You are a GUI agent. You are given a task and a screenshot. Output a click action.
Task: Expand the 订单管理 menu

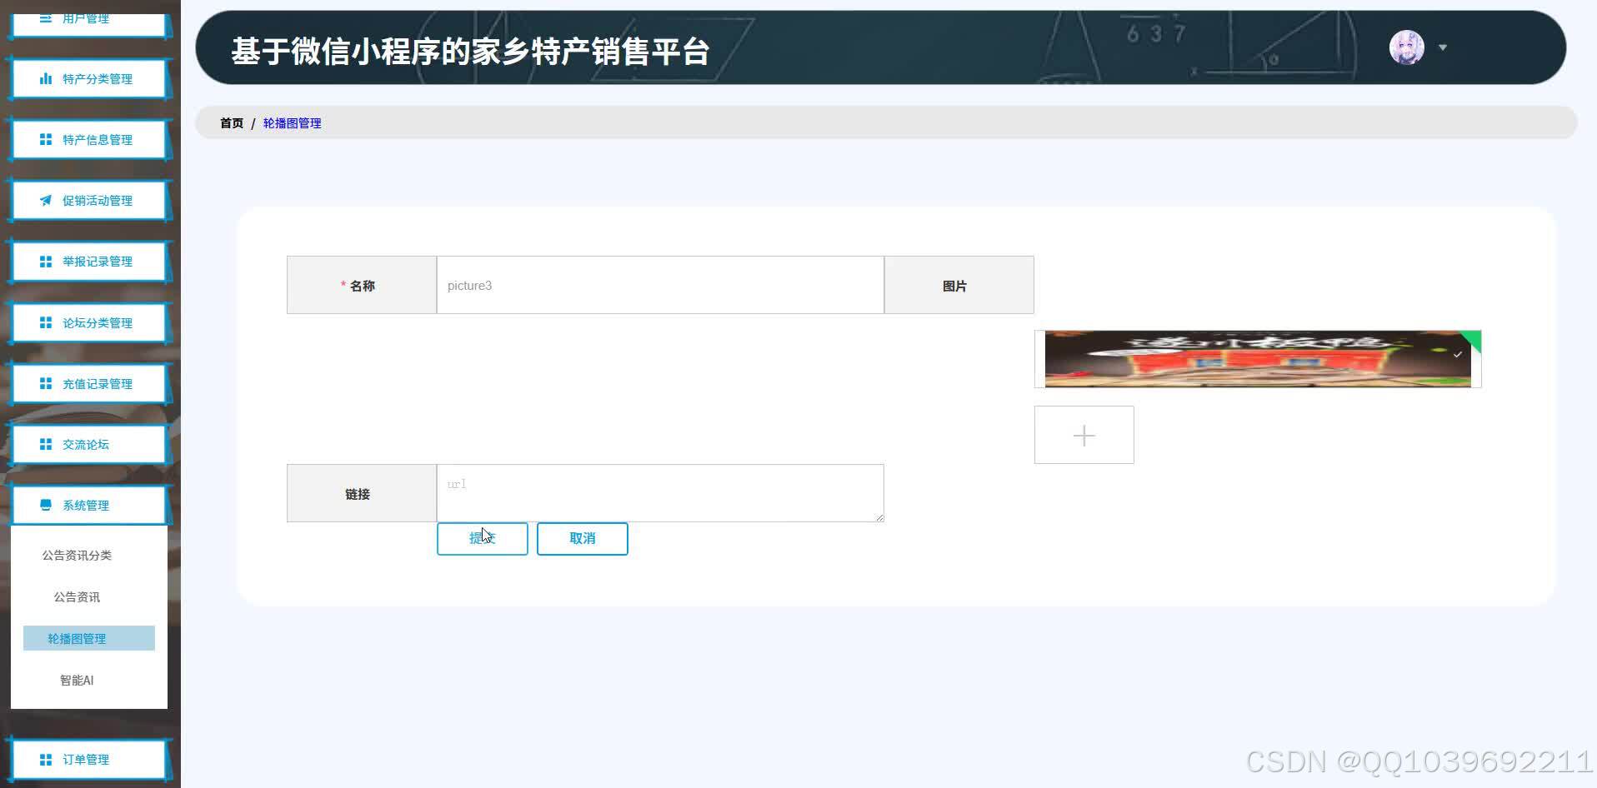click(x=86, y=759)
